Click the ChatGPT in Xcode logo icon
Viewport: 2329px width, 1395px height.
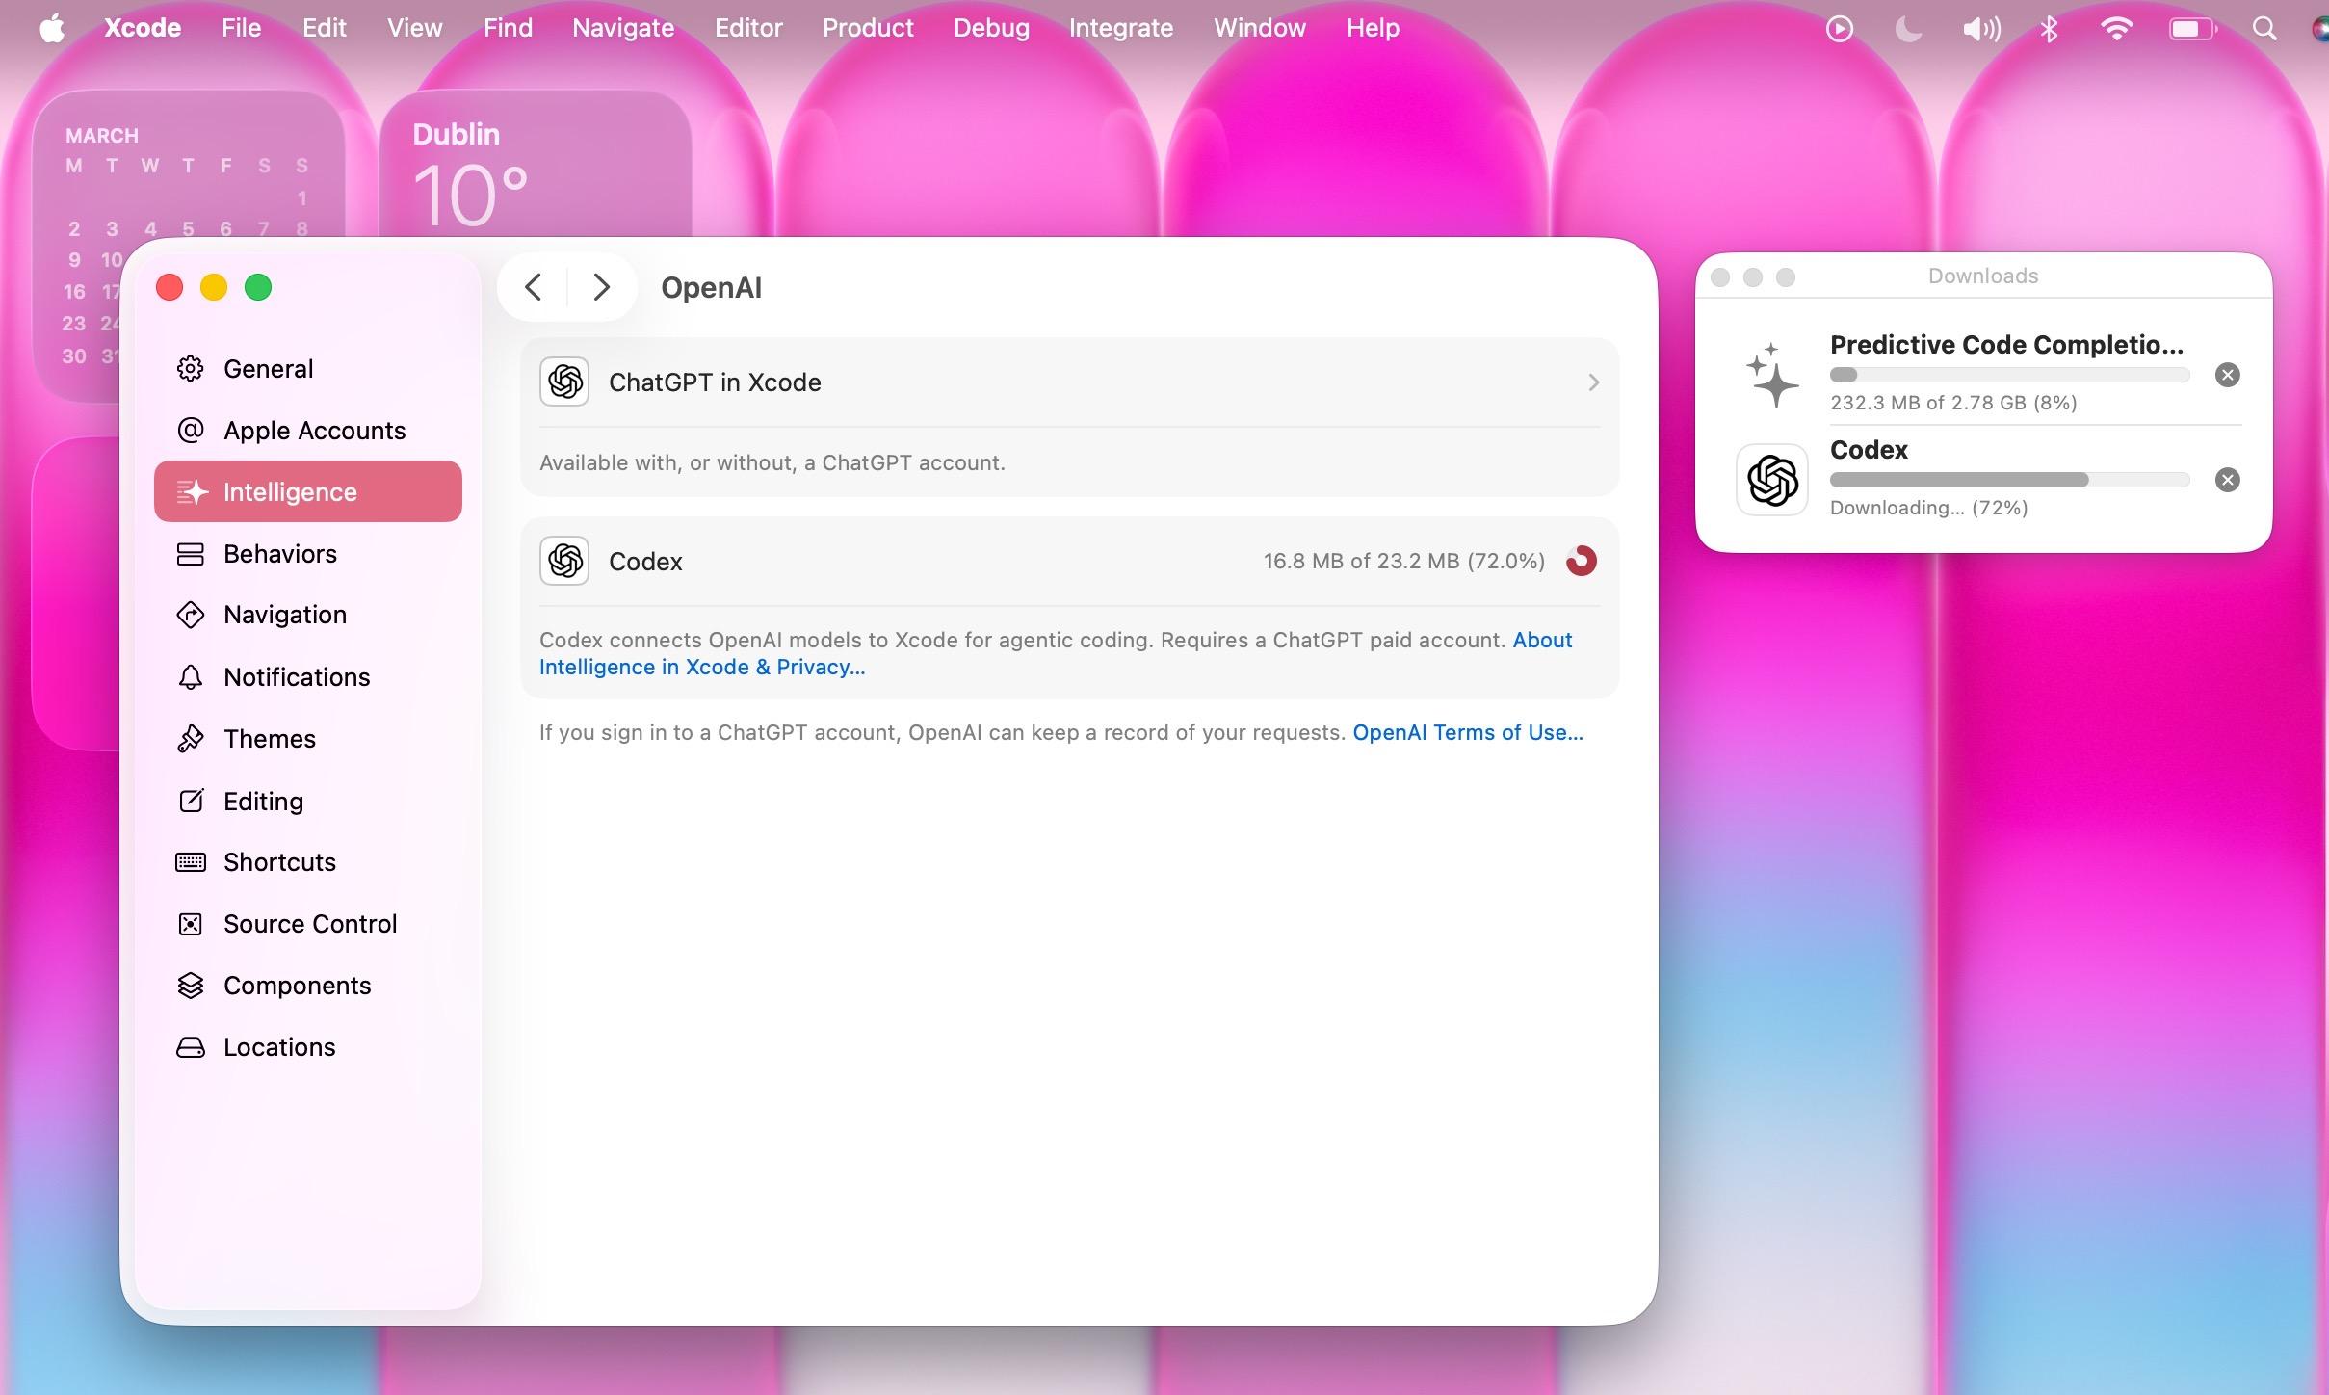[x=564, y=382]
